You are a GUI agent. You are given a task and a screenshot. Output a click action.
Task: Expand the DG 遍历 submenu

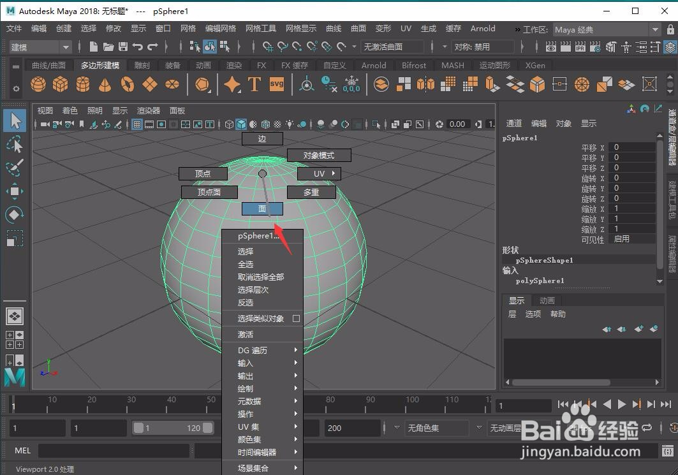click(x=262, y=350)
